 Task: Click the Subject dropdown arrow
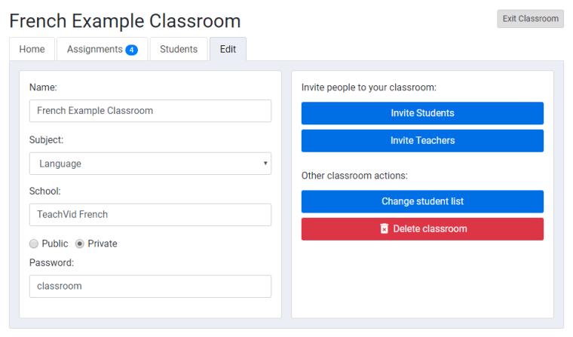(265, 164)
